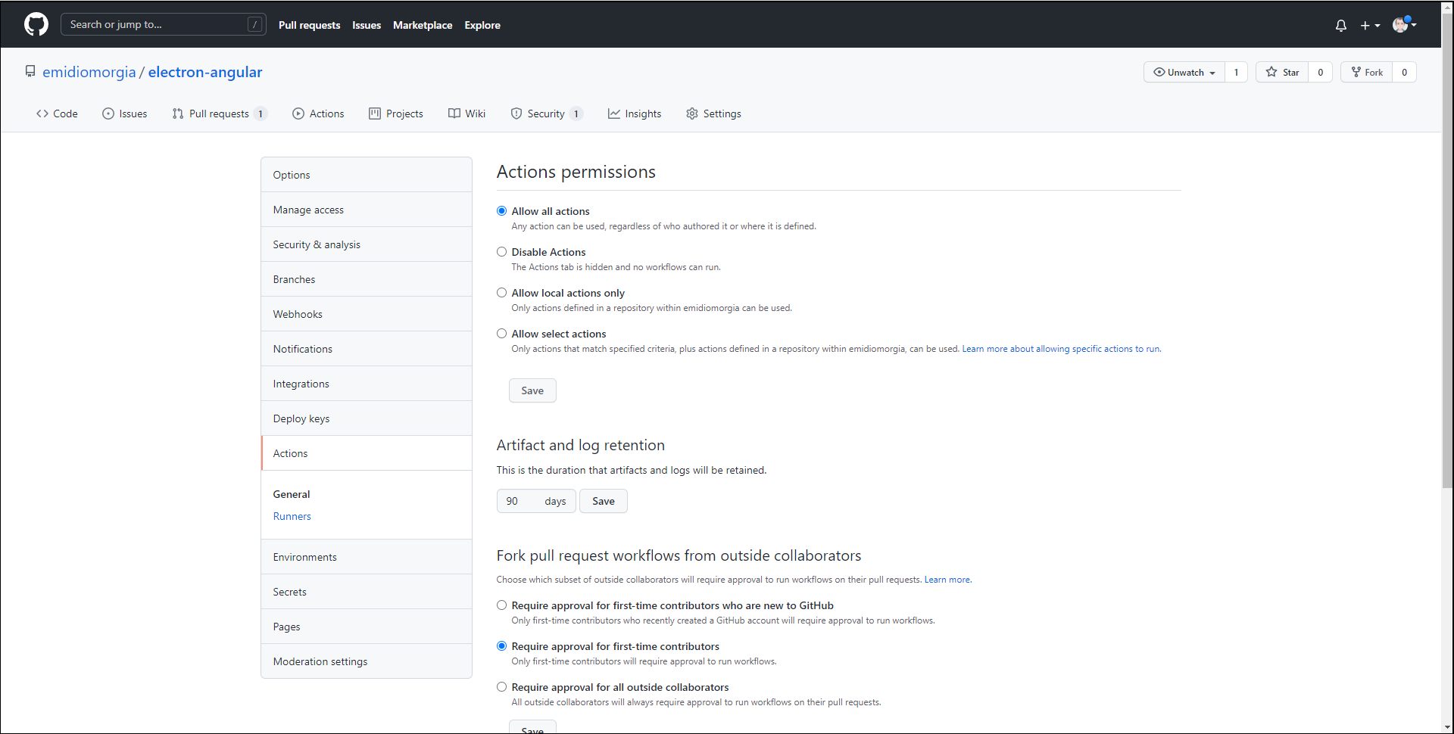Switch to the Pull requests repo tab
This screenshot has width=1454, height=734.
219,114
